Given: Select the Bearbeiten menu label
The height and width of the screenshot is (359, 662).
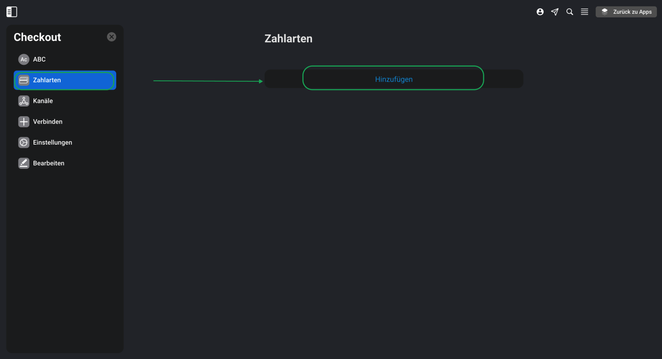Looking at the screenshot, I should click(x=49, y=163).
